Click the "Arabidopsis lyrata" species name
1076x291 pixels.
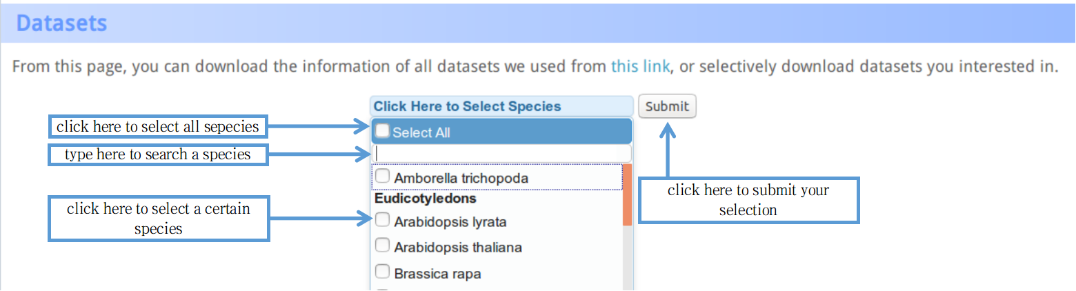click(x=450, y=222)
